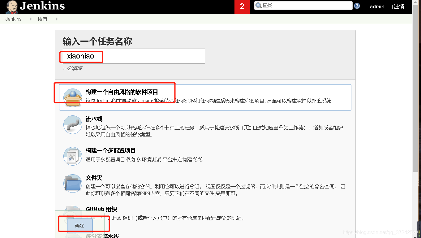
Task: Choose the 文件夹 item title
Action: 94,178
